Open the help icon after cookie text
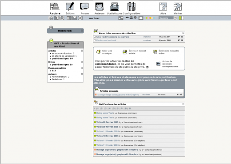Screen dimensions: 231x164 (x=147, y=67)
